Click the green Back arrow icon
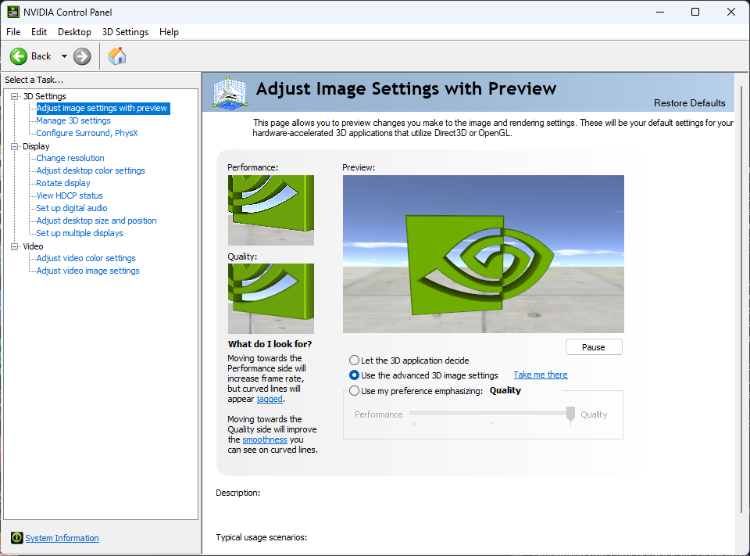Viewport: 750px width, 556px height. [19, 56]
